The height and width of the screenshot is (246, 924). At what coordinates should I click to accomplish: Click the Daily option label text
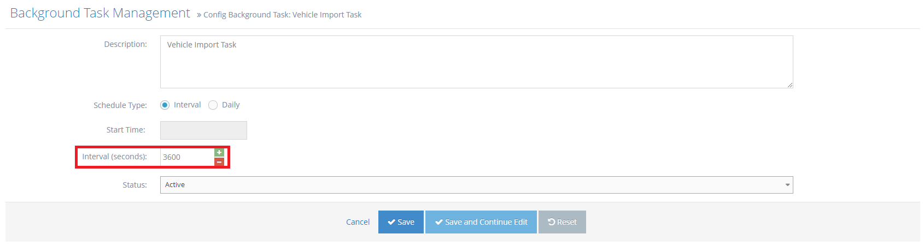[x=231, y=105]
